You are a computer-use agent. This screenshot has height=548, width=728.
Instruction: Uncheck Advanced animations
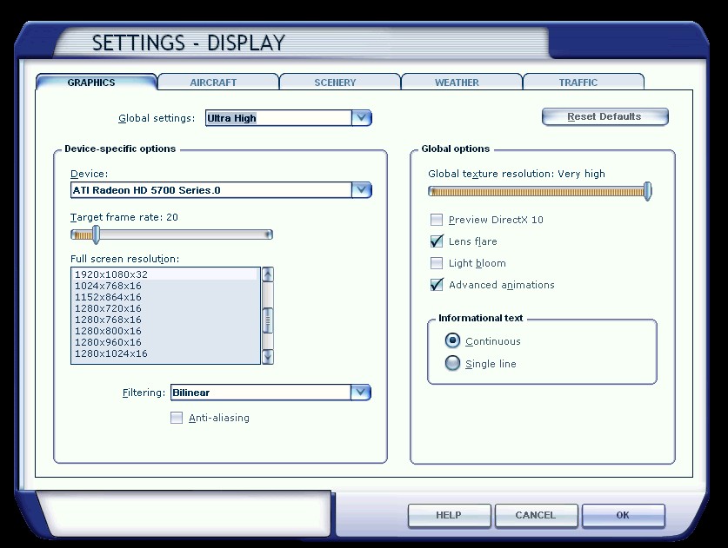tap(437, 285)
